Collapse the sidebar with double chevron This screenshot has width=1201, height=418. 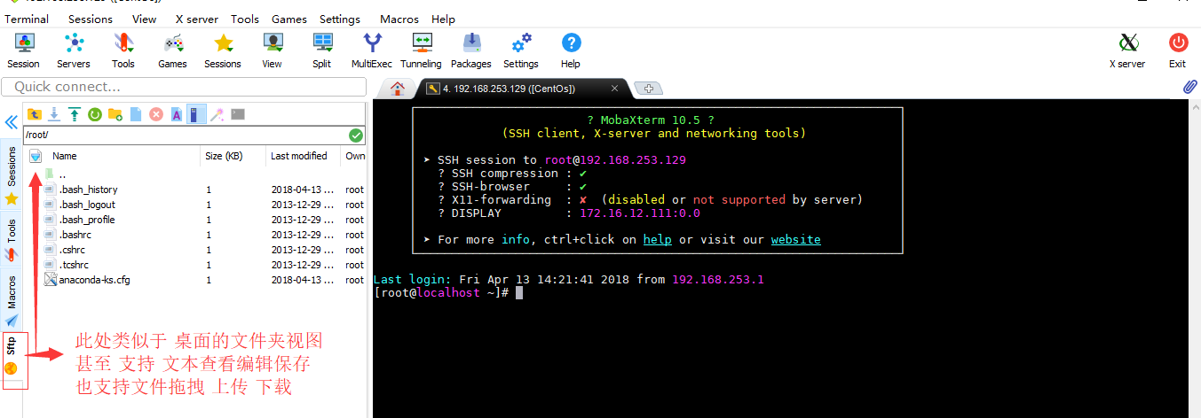(x=12, y=122)
